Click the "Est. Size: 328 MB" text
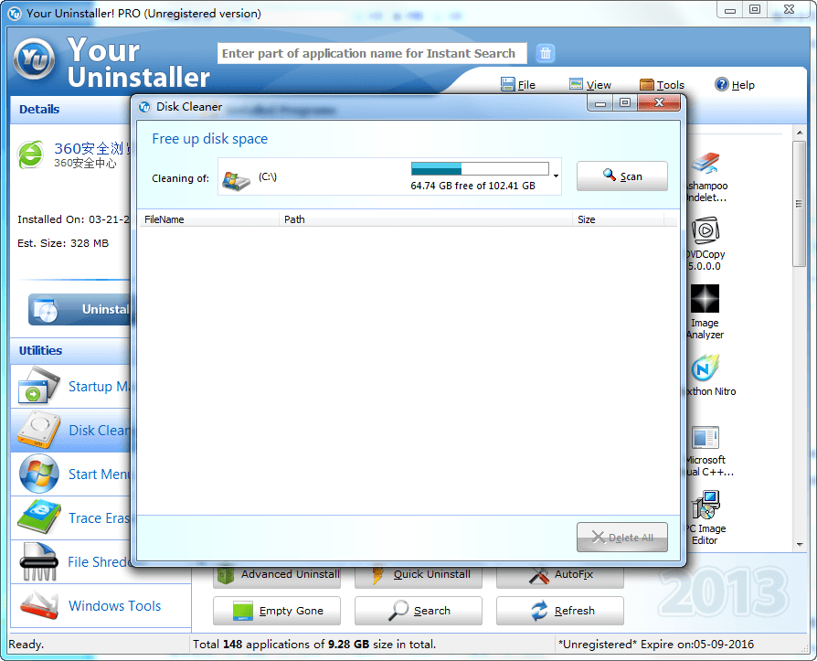Screen dimensions: 817x661 pos(63,243)
